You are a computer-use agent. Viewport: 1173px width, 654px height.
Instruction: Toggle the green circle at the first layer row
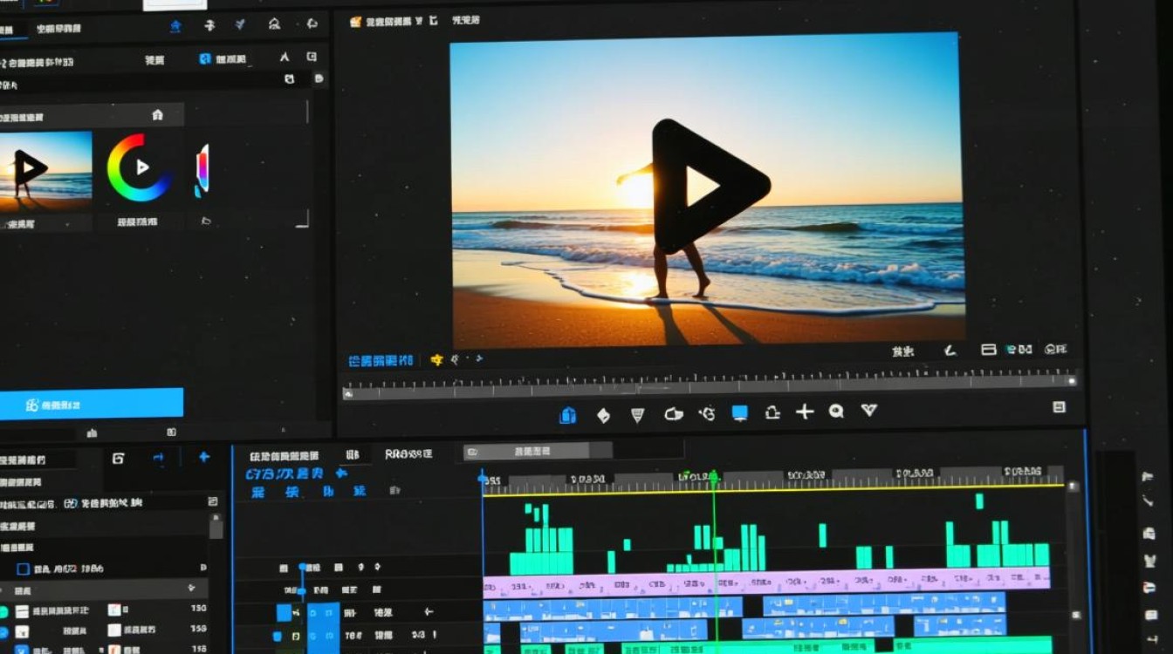(x=3, y=612)
